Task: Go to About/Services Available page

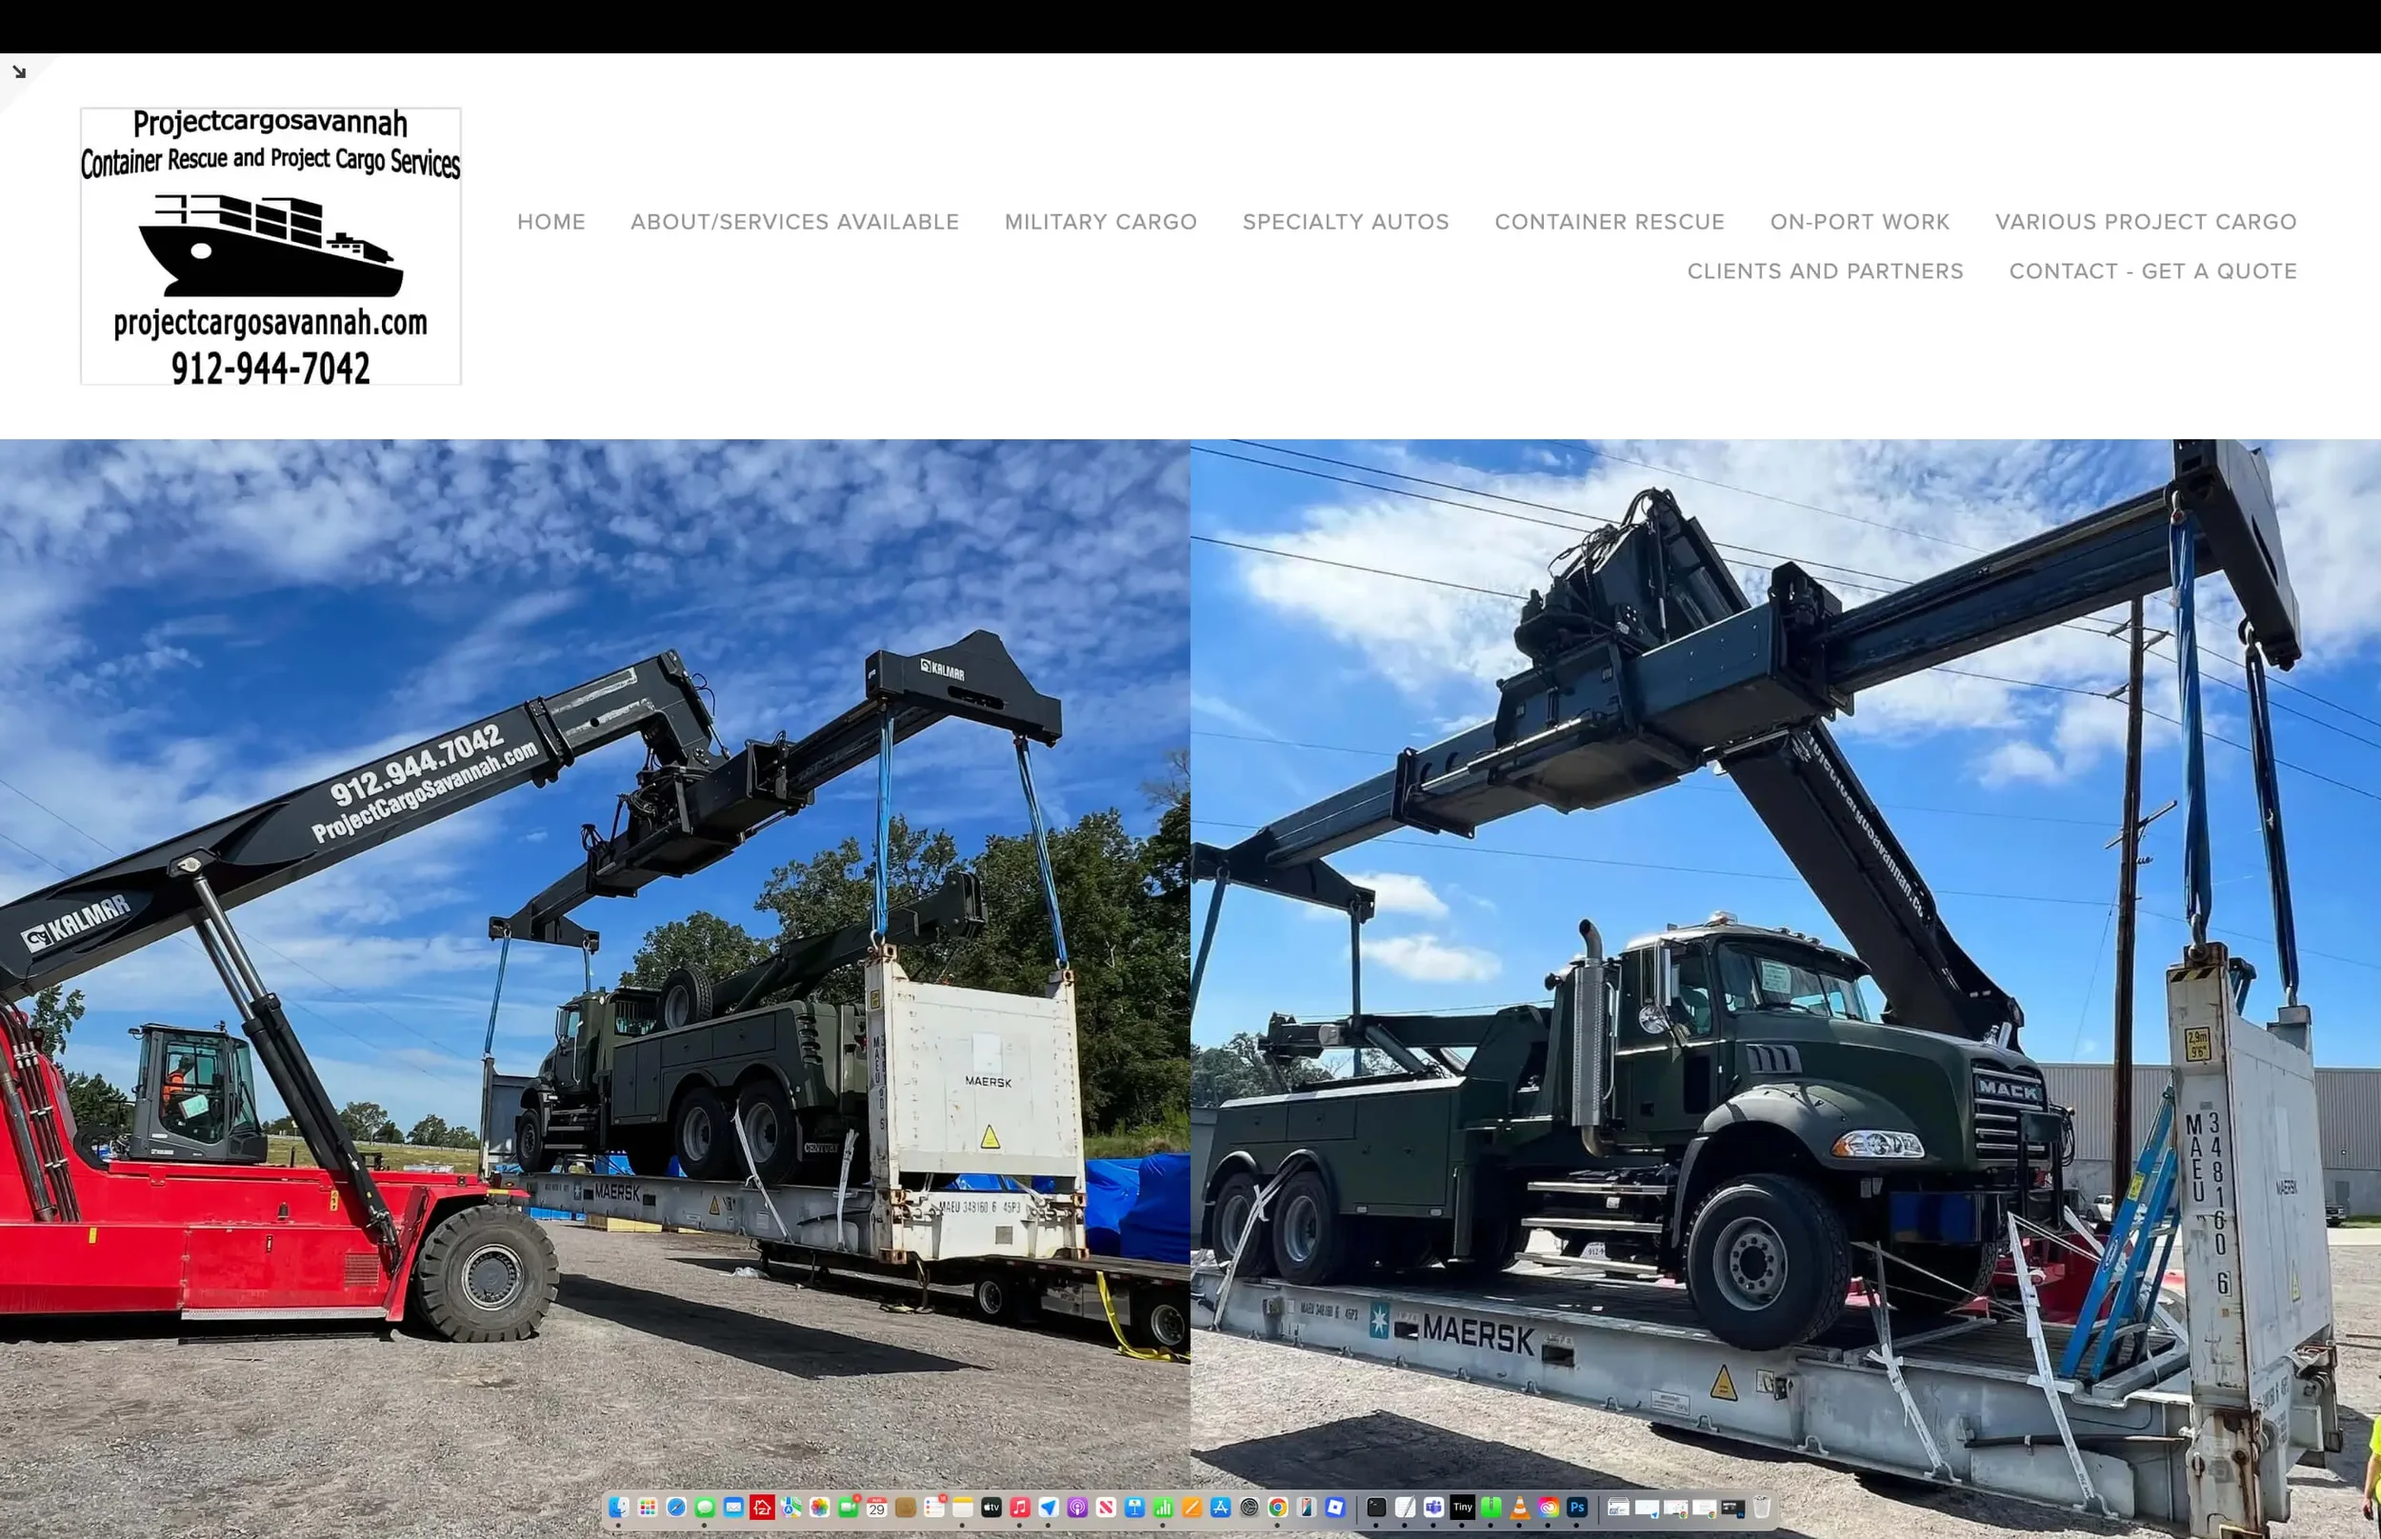Action: pos(794,222)
